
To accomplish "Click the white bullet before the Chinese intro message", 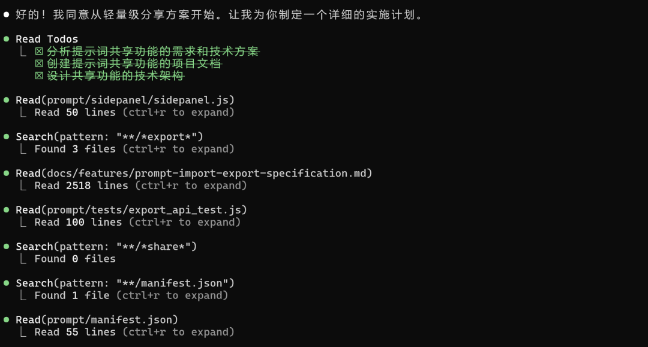I will click(6, 15).
